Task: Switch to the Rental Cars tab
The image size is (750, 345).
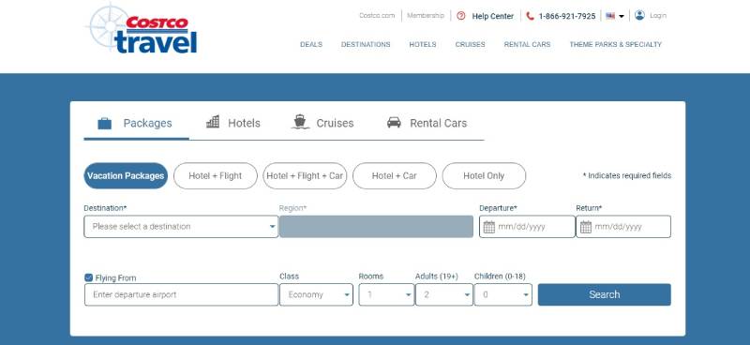Action: (x=427, y=123)
